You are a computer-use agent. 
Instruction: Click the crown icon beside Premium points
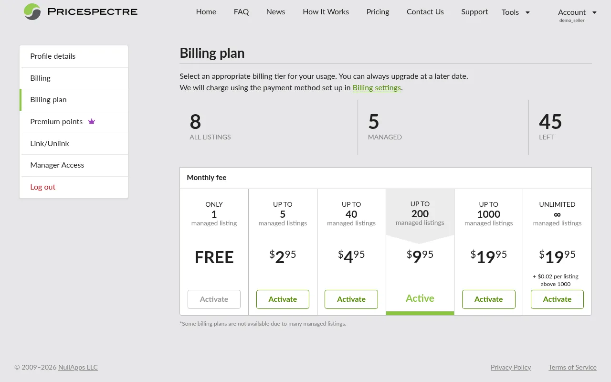click(92, 121)
